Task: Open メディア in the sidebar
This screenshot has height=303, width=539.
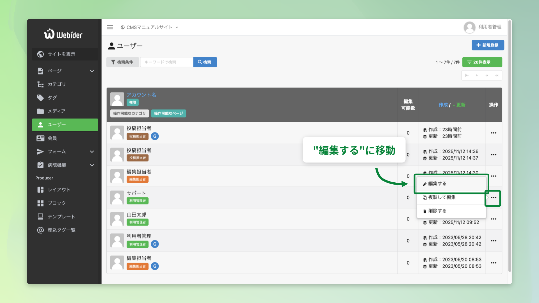Action: (x=65, y=111)
